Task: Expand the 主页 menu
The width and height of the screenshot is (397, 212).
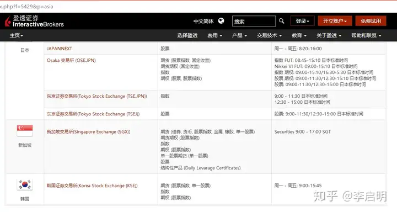Action: (x=16, y=35)
